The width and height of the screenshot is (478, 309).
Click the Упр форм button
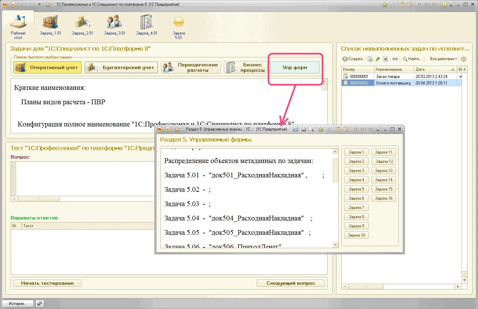point(295,67)
